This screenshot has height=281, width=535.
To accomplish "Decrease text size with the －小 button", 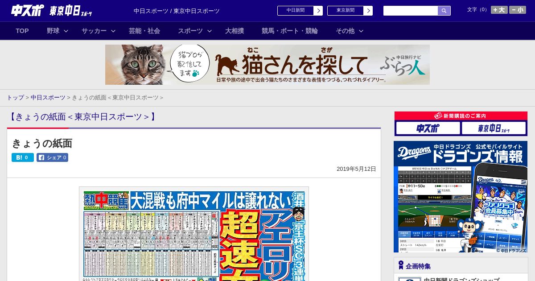I will (518, 10).
